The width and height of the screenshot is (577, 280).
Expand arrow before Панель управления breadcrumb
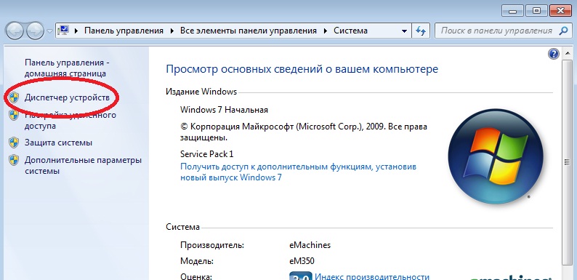[x=76, y=31]
